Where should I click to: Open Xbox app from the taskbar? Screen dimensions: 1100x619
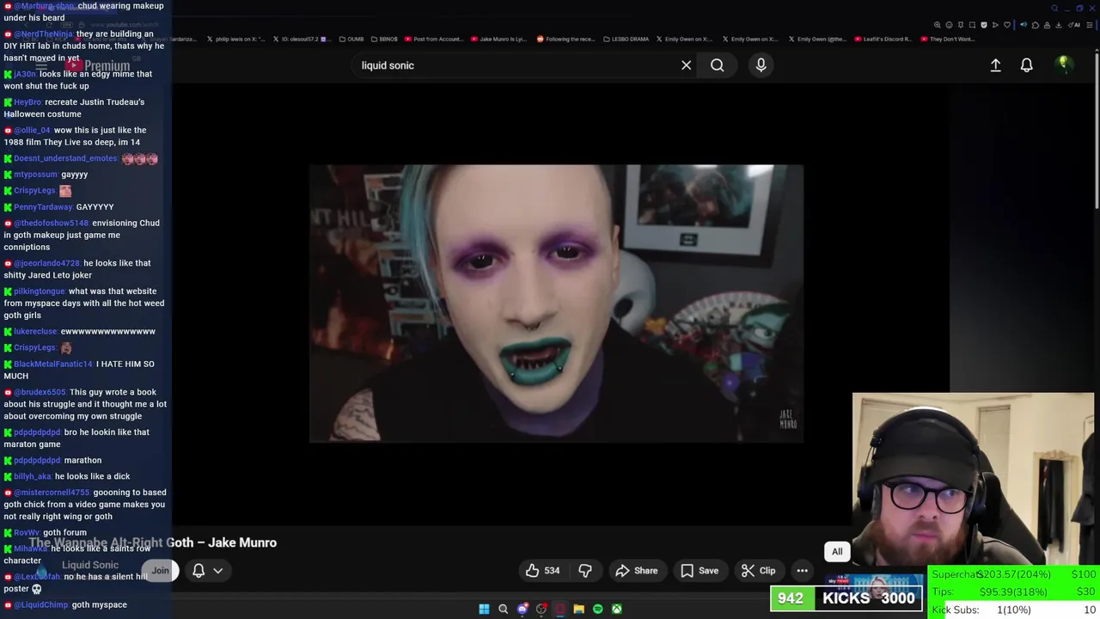616,609
